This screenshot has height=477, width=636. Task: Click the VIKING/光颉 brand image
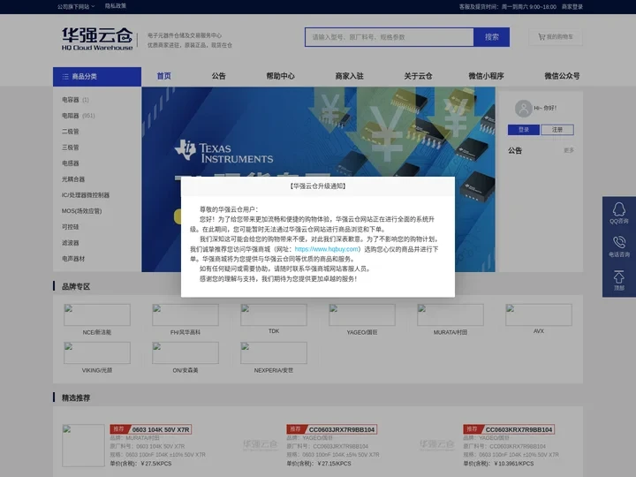click(x=97, y=352)
